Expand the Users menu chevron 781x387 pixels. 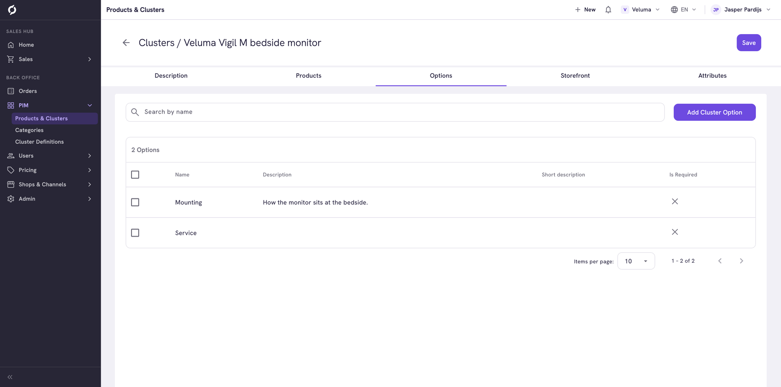[90, 156]
